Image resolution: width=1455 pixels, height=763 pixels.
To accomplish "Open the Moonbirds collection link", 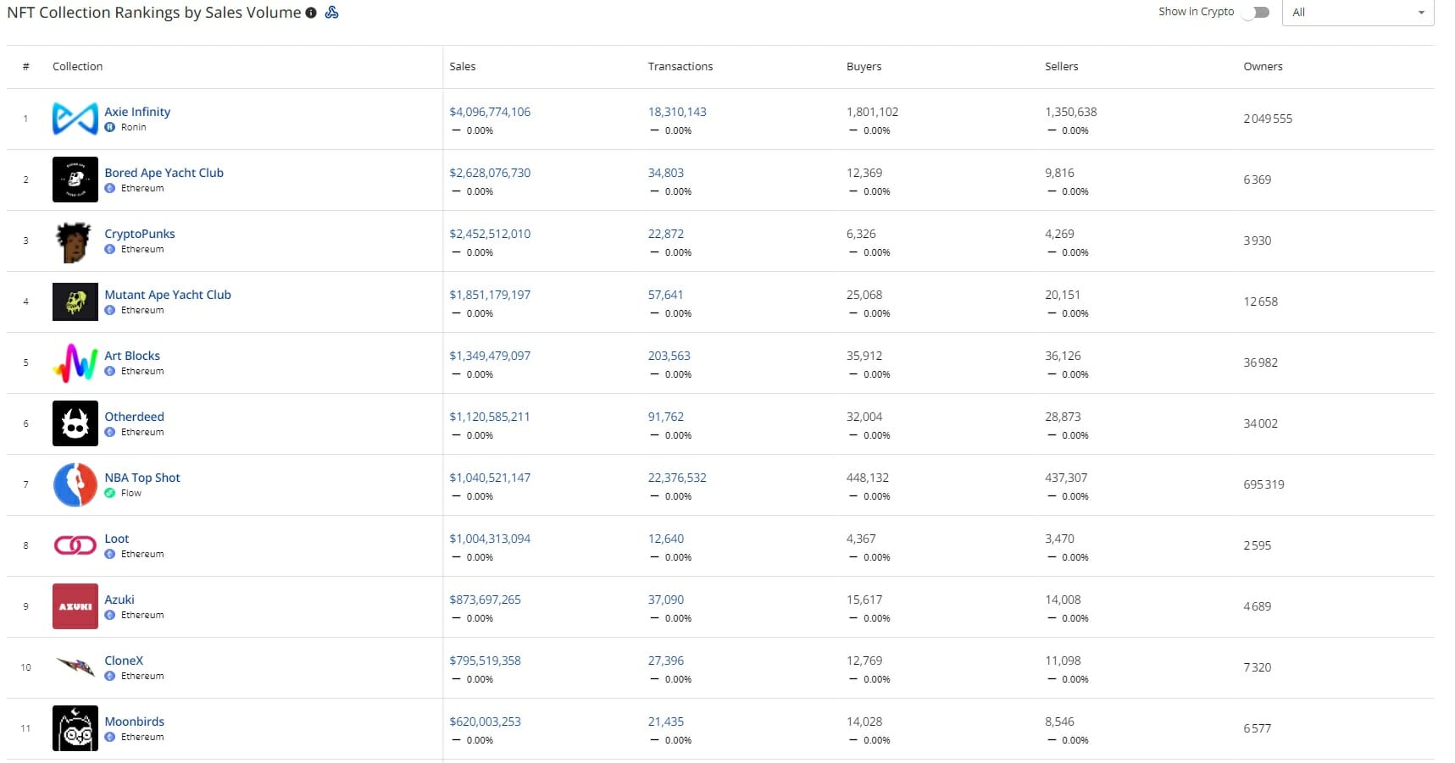I will coord(135,722).
